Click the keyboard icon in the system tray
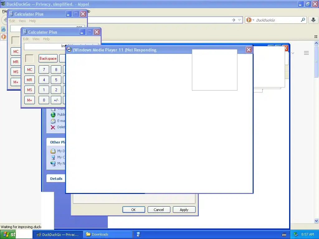The width and height of the screenshot is (319, 239). coord(284,235)
